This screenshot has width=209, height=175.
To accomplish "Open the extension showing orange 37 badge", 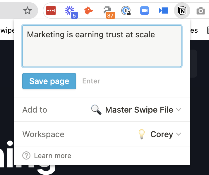I will pos(108,11).
